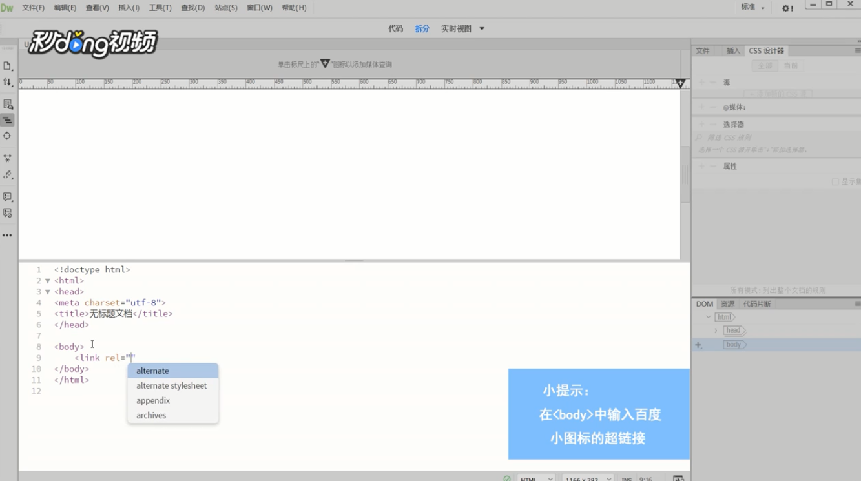861x481 pixels.
Task: Open the HTML document type dropdown
Action: (x=535, y=479)
